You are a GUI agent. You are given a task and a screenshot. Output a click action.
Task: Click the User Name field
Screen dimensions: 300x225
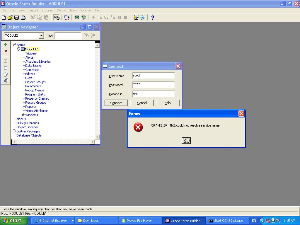(x=154, y=76)
